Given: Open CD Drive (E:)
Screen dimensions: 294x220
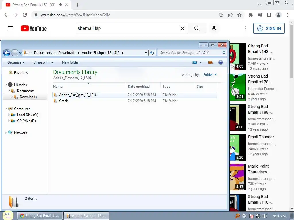Looking at the screenshot, I should pyautogui.click(x=26, y=121).
